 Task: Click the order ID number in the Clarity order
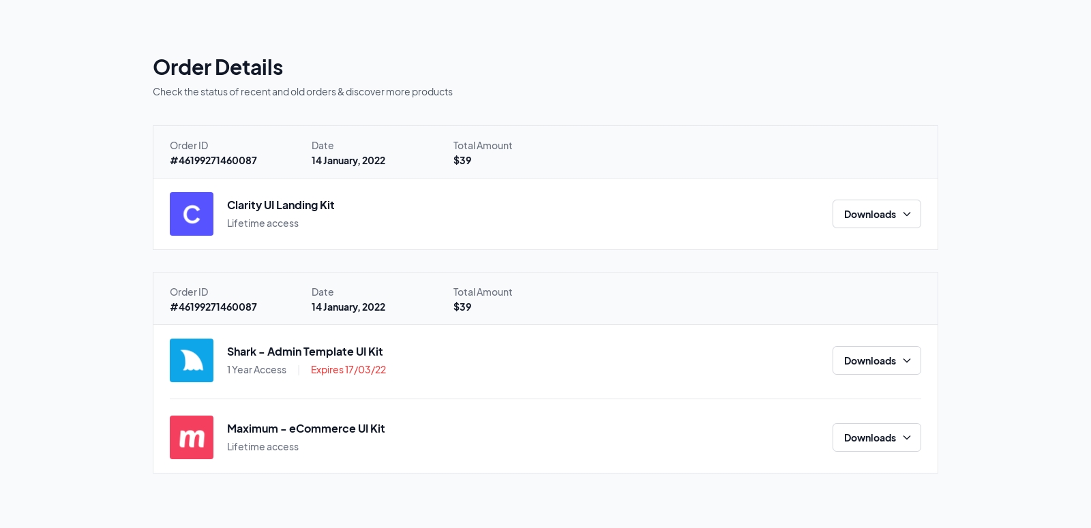pyautogui.click(x=213, y=161)
